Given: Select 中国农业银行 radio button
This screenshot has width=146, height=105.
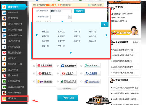Looking at the screenshot, I should pos(81,66).
